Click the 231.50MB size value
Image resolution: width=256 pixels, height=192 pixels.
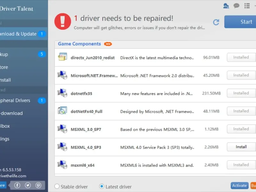tap(212, 93)
